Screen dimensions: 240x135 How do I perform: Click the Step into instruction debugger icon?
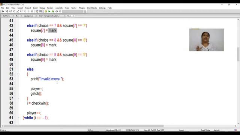pos(25,11)
